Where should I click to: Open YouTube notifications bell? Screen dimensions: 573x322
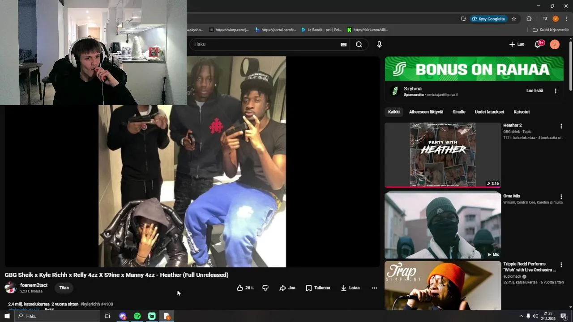pos(538,44)
